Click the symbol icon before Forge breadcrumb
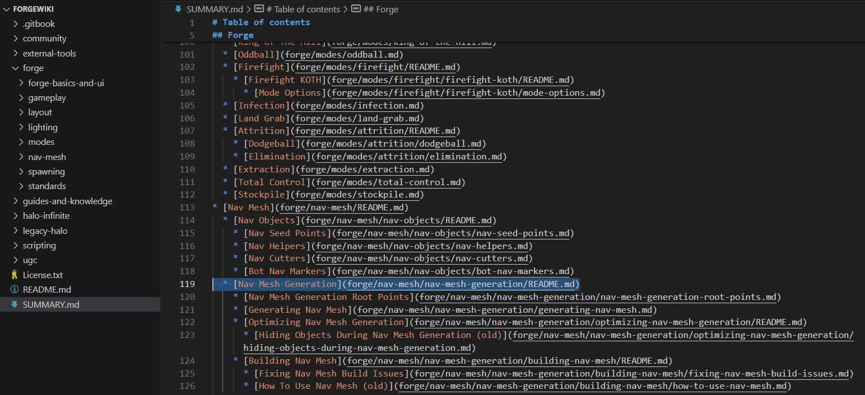 [356, 9]
